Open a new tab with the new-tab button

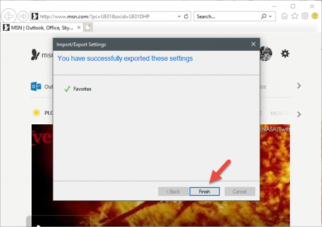pyautogui.click(x=88, y=27)
